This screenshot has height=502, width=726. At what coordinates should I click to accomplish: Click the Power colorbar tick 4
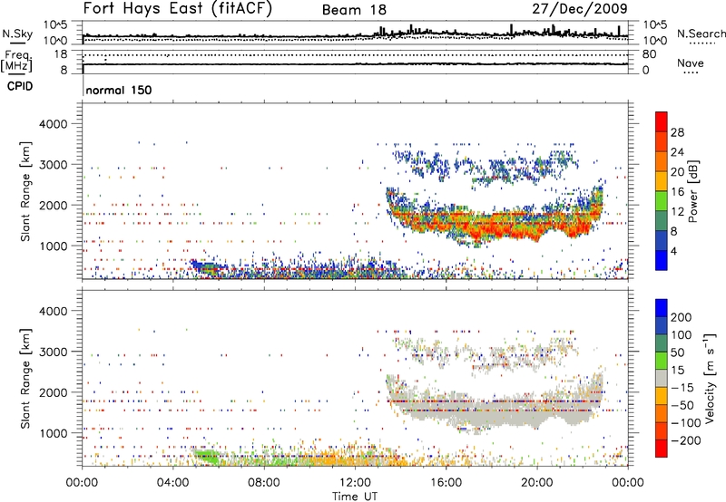pos(673,251)
